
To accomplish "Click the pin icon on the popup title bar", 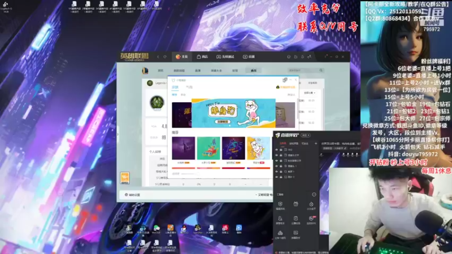I will coord(285,80).
